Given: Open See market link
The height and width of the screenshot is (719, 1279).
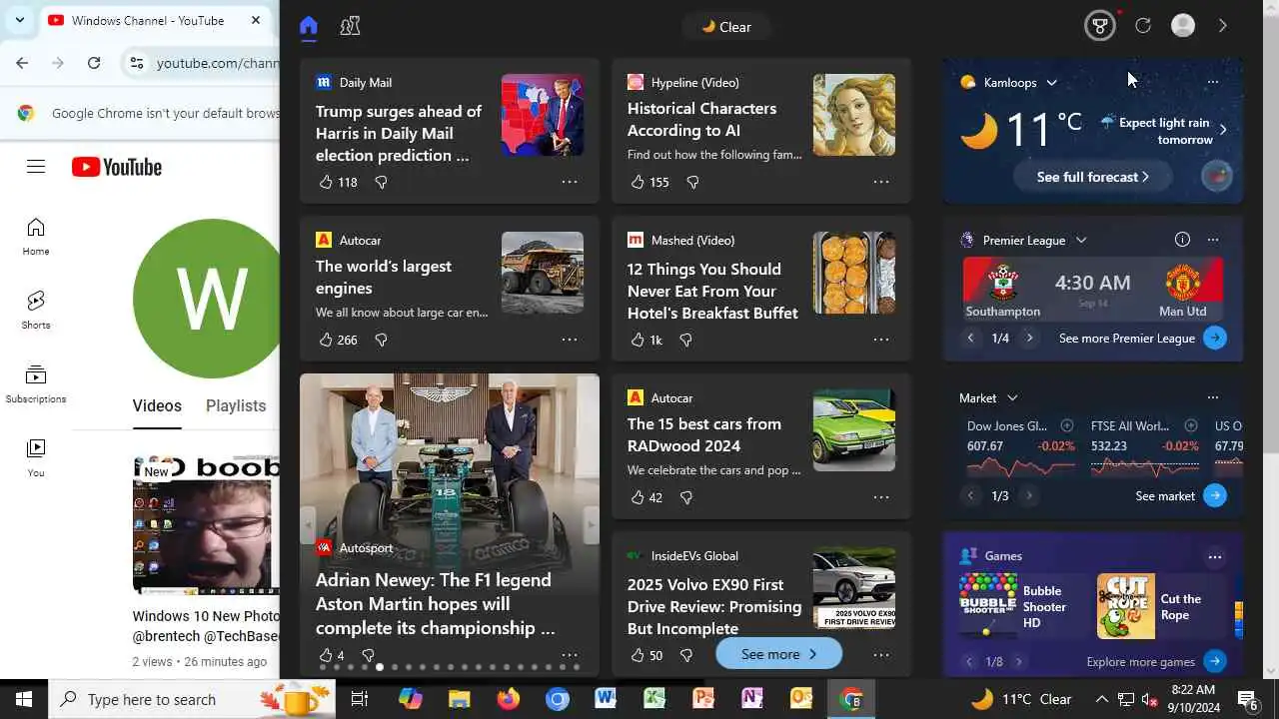Looking at the screenshot, I should coord(1181,495).
